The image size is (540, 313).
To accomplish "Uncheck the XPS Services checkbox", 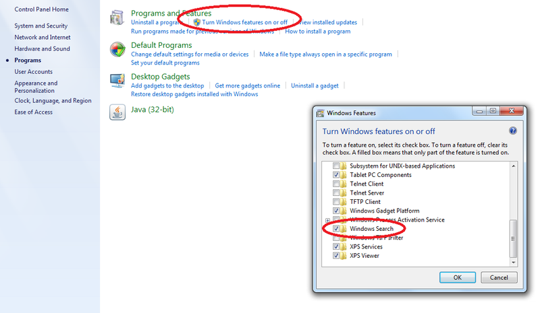I will pyautogui.click(x=336, y=246).
